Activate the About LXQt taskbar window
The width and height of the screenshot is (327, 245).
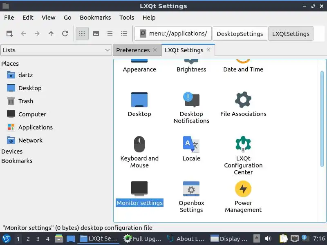186,238
